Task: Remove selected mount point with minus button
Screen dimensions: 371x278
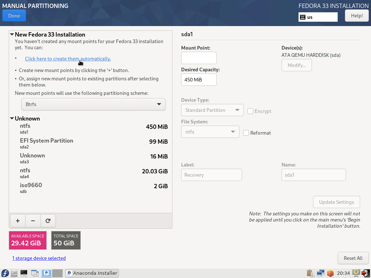Action: click(33, 221)
